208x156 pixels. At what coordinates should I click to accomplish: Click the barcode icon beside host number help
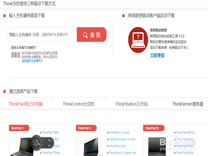click(x=16, y=55)
